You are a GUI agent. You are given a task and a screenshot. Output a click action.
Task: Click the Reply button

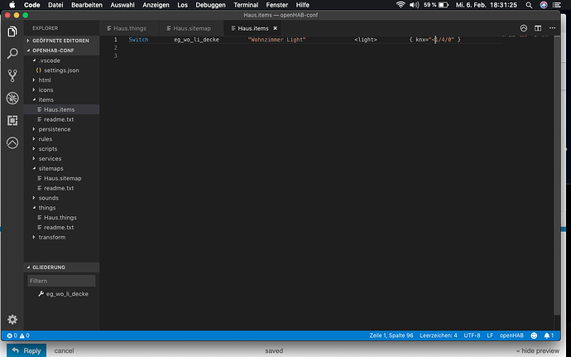pyautogui.click(x=26, y=350)
